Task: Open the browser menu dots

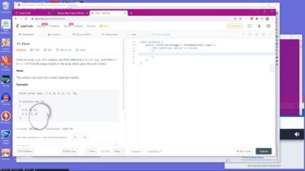Action: (x=272, y=19)
